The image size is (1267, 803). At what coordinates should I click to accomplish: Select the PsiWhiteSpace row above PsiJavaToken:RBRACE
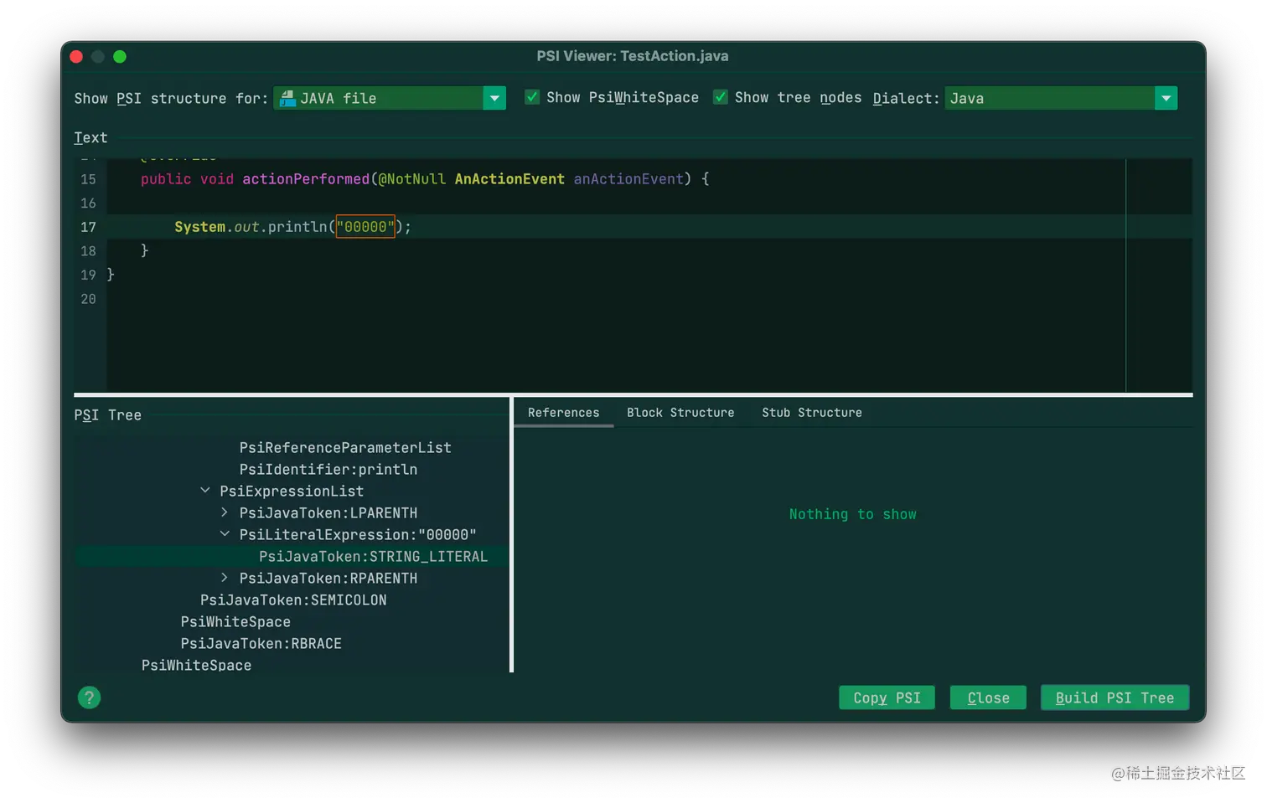pos(235,622)
